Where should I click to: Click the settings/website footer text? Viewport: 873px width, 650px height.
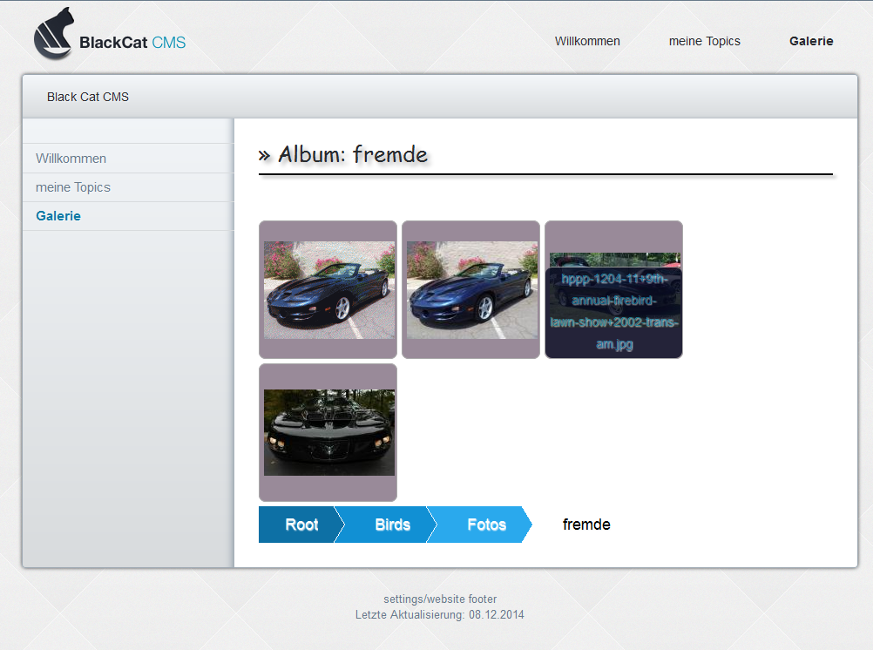coord(440,599)
